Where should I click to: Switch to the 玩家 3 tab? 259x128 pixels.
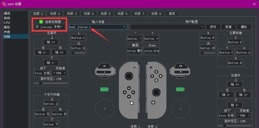[x=72, y=14]
